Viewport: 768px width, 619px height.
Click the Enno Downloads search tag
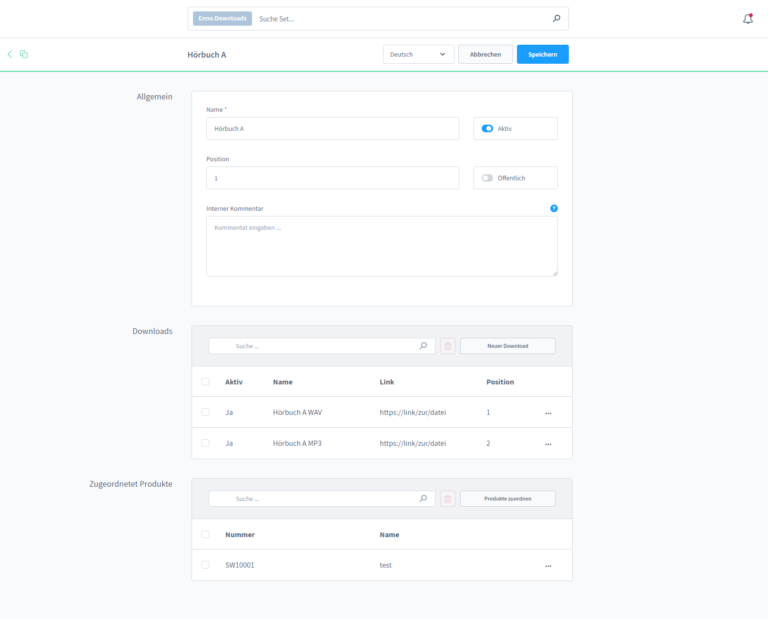[x=222, y=19]
